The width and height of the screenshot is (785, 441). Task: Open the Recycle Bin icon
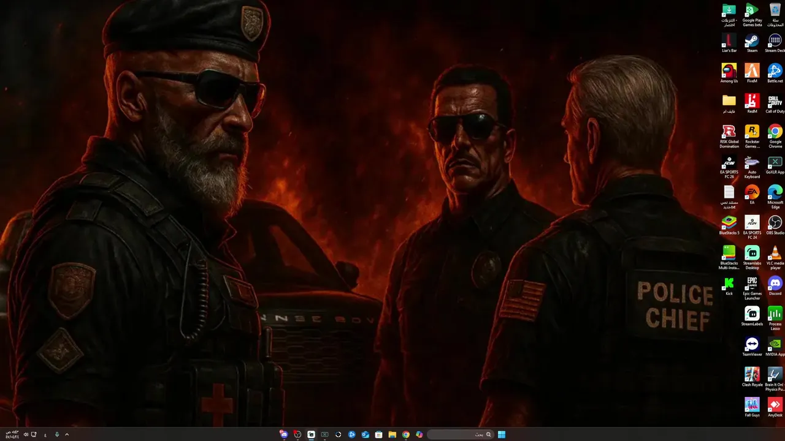[775, 15]
